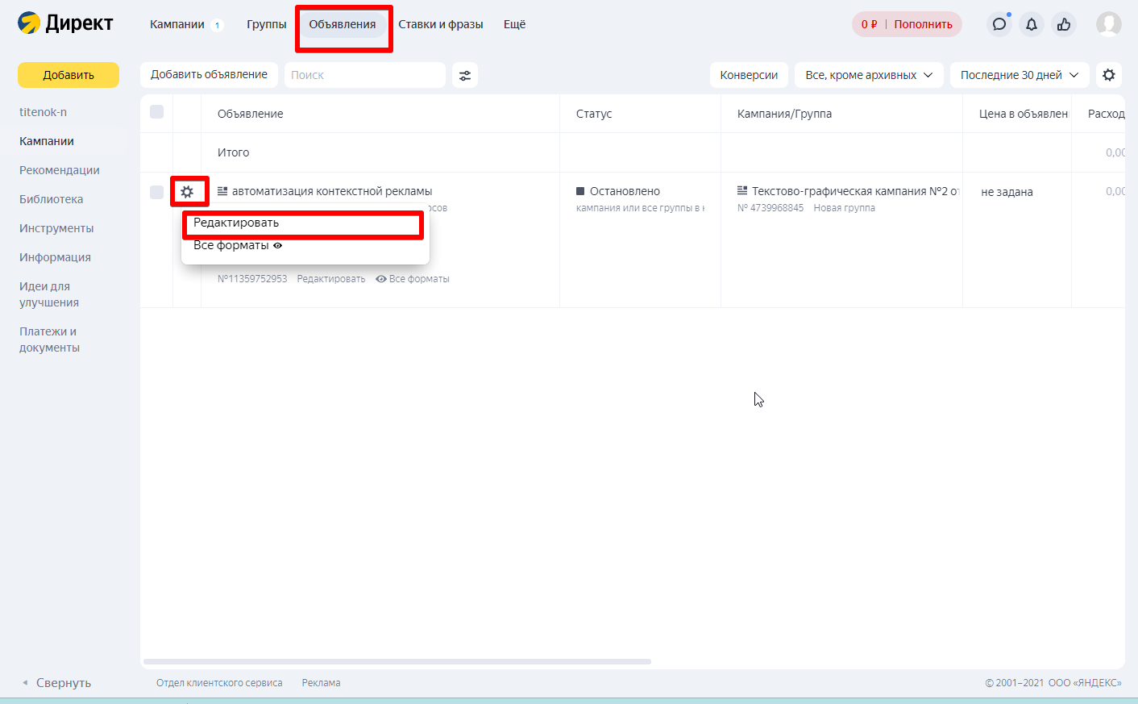
Task: Click the ad title автоматизация контекстной рекламы
Action: [332, 191]
